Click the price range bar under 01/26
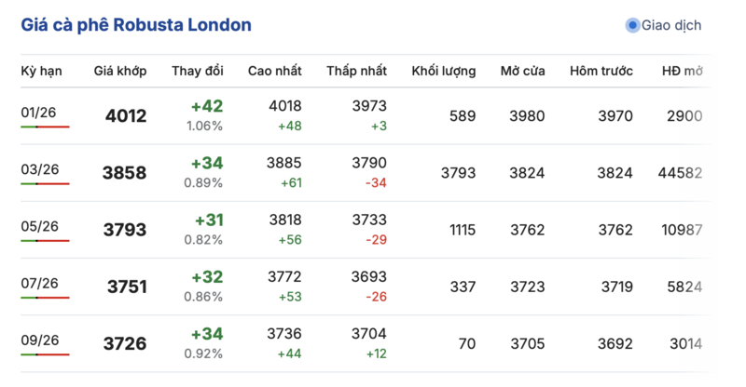The width and height of the screenshot is (746, 387). [45, 127]
